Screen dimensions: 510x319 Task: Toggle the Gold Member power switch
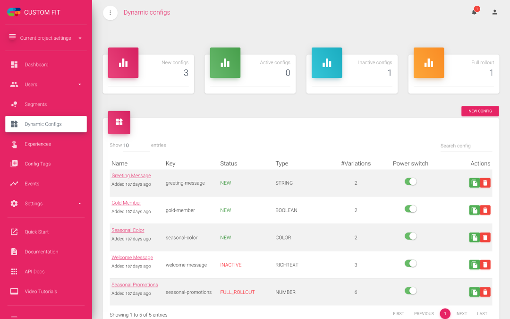(410, 209)
